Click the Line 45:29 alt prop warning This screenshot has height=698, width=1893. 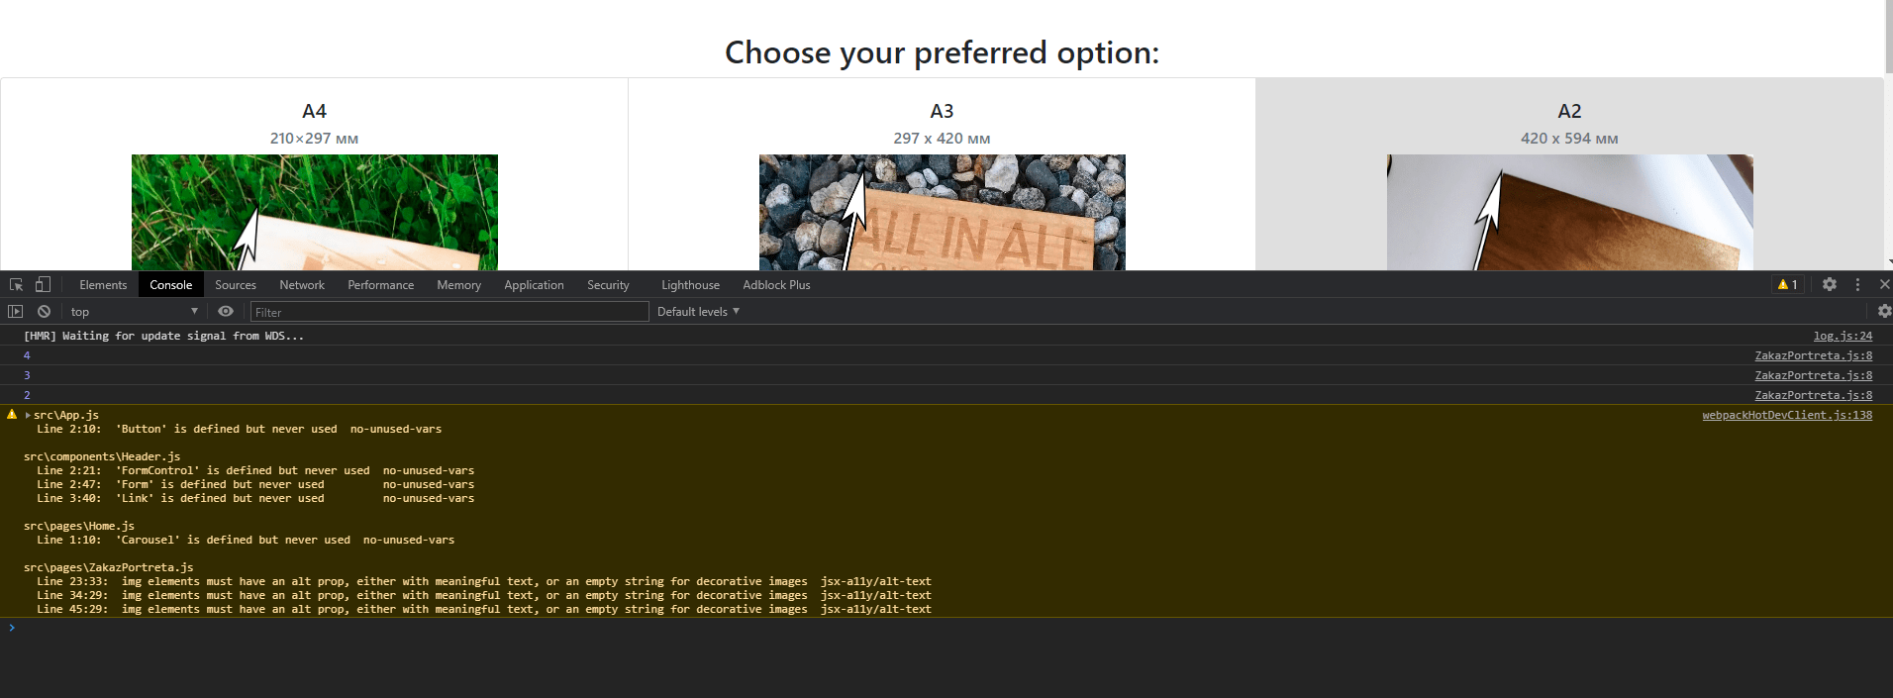(x=484, y=609)
